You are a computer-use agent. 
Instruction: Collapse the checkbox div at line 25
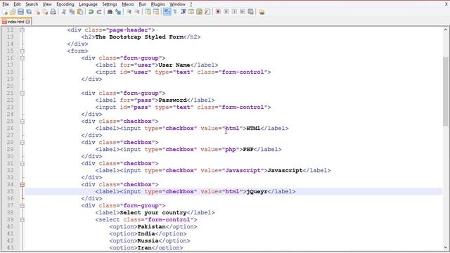tap(22, 122)
